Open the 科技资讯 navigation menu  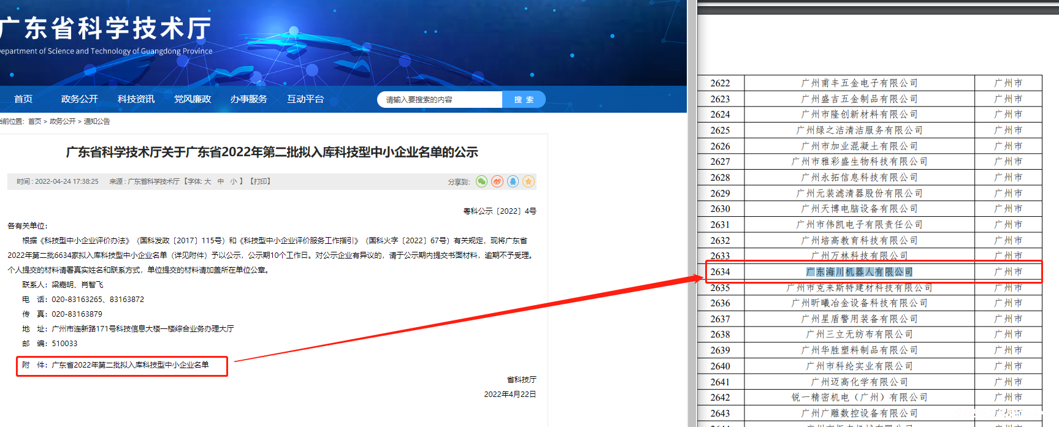(x=136, y=99)
